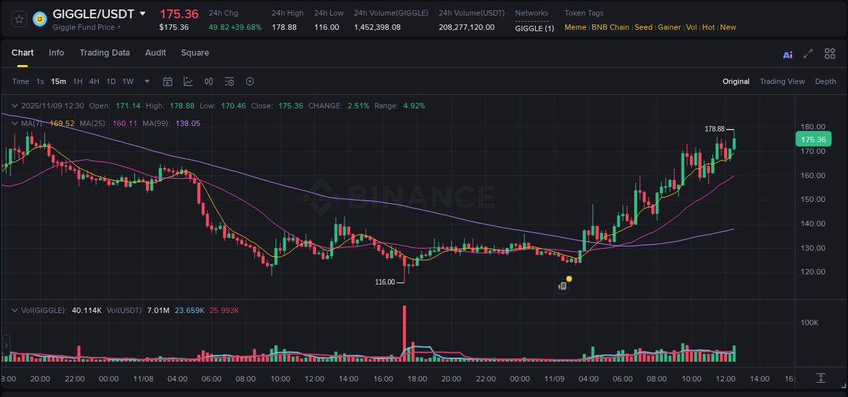
Task: Open the GIGGLE/USDT pair selector dropdown
Action: (x=142, y=13)
